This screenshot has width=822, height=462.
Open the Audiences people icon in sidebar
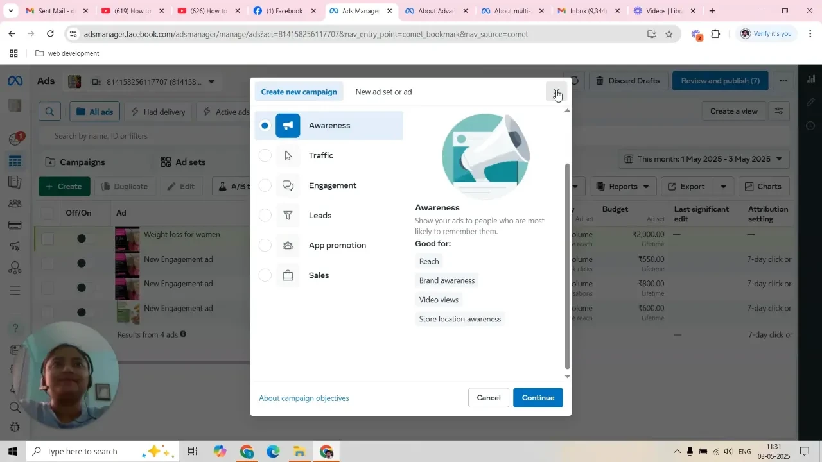pos(15,204)
